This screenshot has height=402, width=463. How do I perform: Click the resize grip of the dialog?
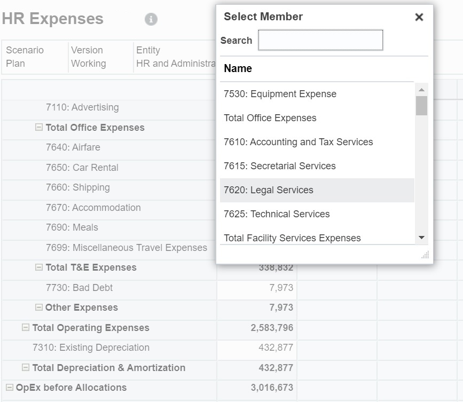coord(425,255)
